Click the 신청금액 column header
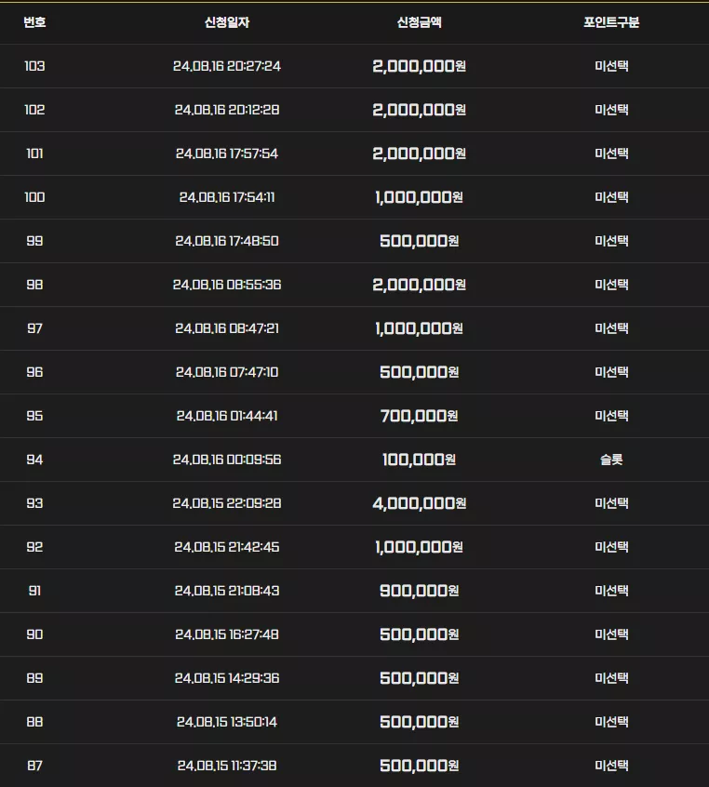709x787 pixels. pyautogui.click(x=420, y=22)
